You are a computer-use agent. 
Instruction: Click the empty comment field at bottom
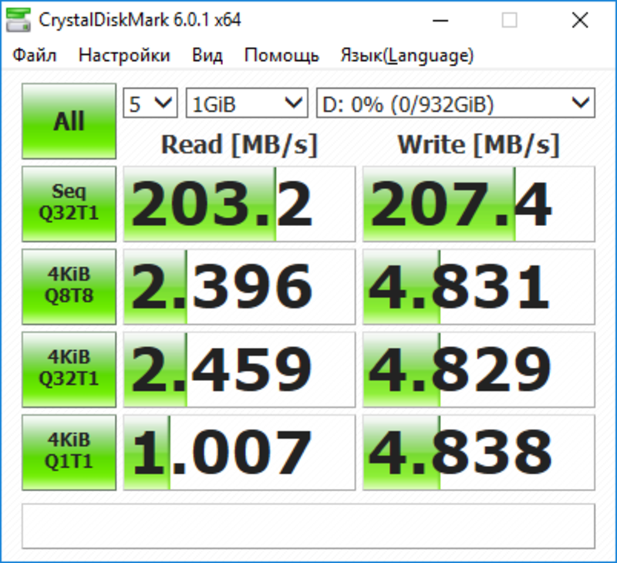308,527
